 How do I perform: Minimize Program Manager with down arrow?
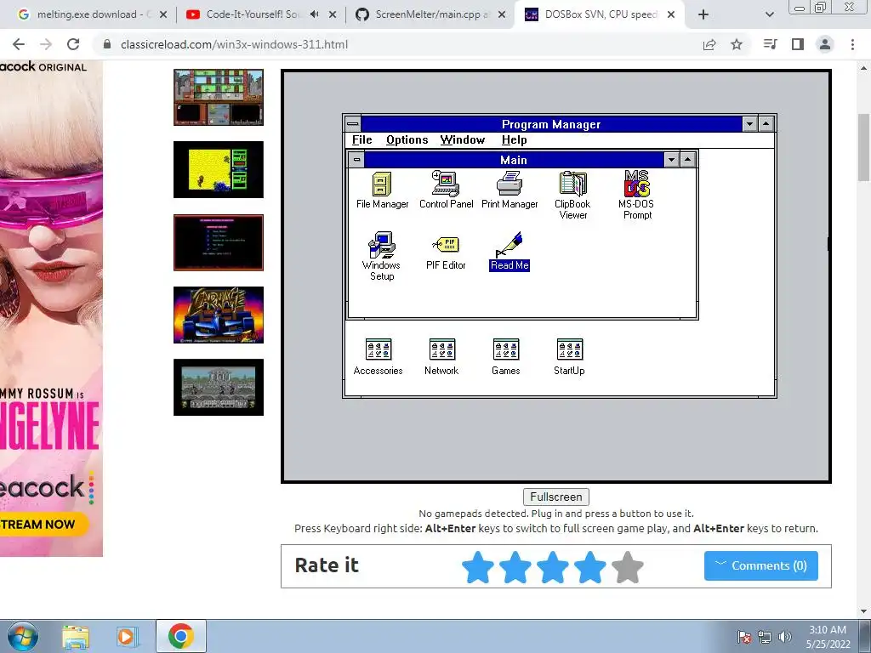[750, 124]
